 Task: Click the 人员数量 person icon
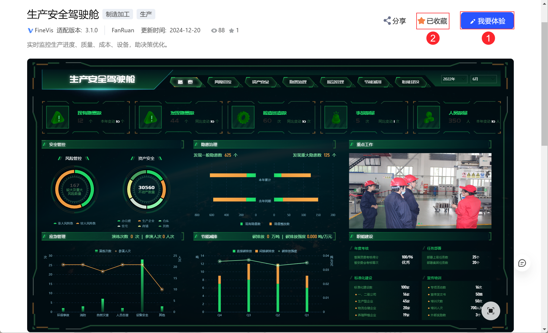(429, 117)
